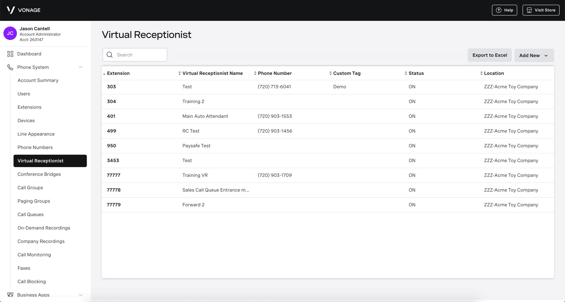
Task: Open extension 304 Training 2 row
Action: click(328, 101)
